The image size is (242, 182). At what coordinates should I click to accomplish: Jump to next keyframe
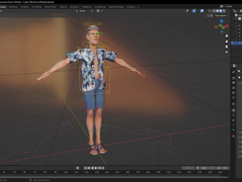tap(99, 168)
